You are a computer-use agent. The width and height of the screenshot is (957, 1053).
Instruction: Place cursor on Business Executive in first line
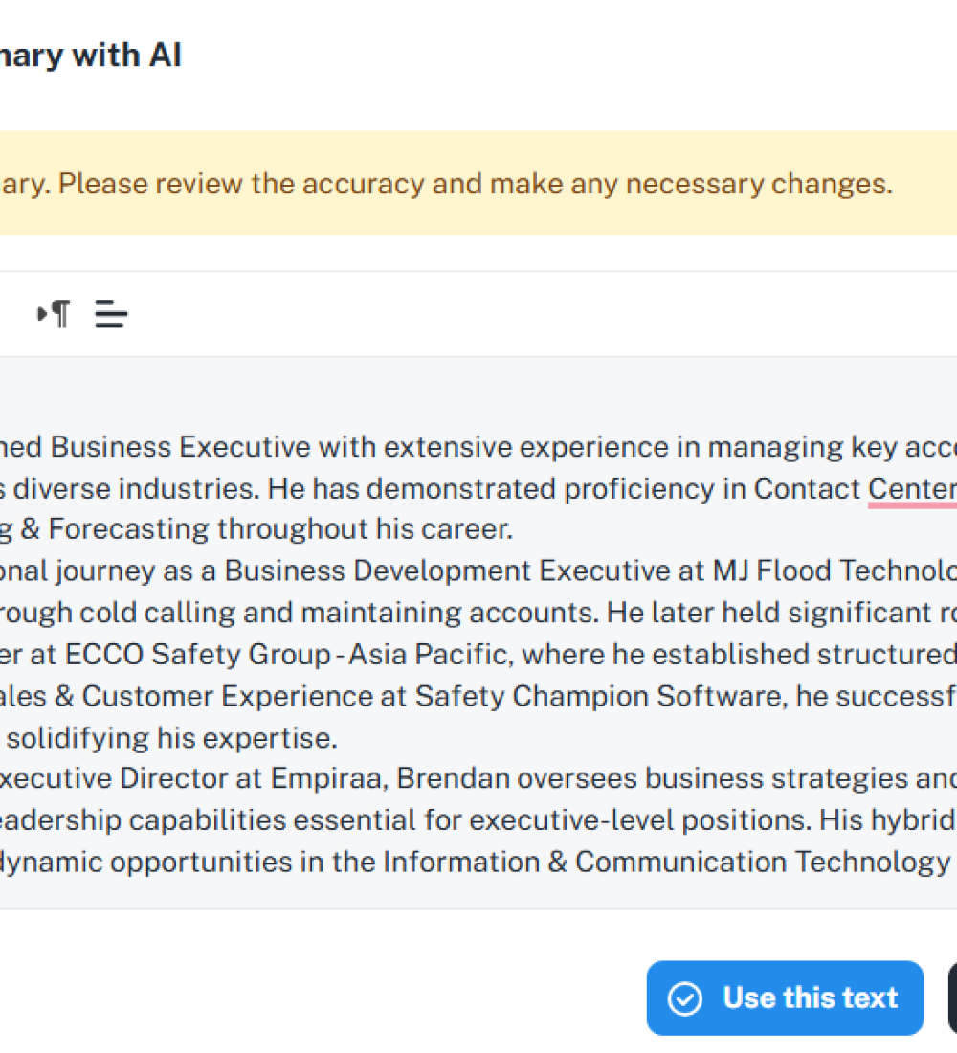[180, 447]
